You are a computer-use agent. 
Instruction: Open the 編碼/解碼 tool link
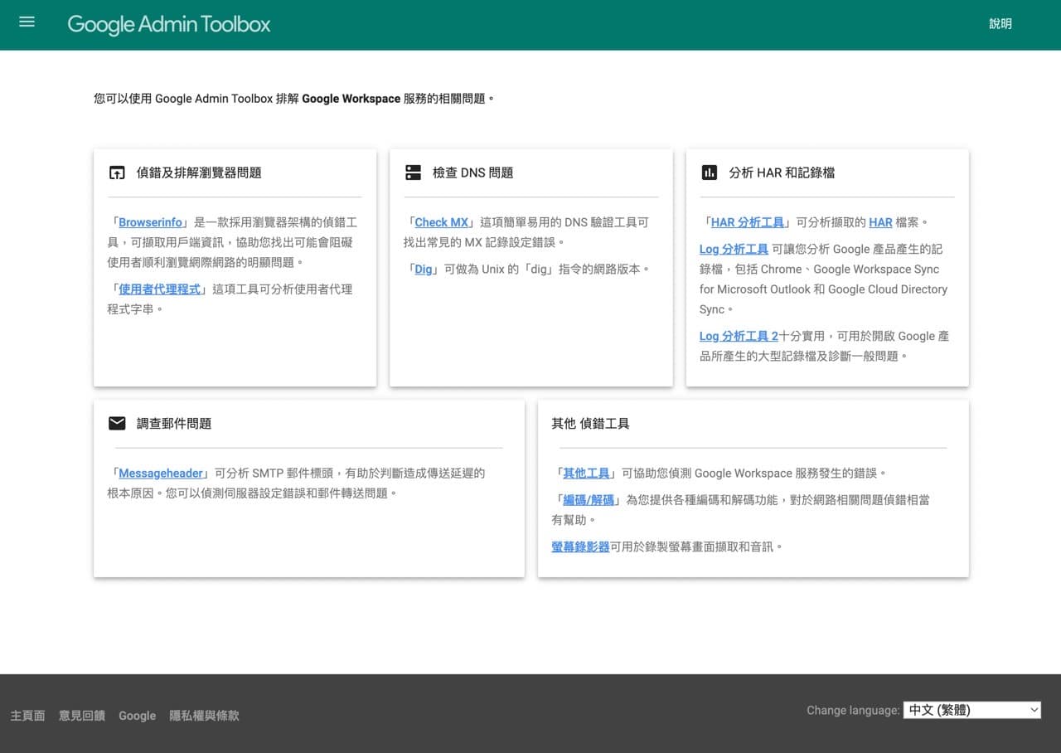pos(589,499)
